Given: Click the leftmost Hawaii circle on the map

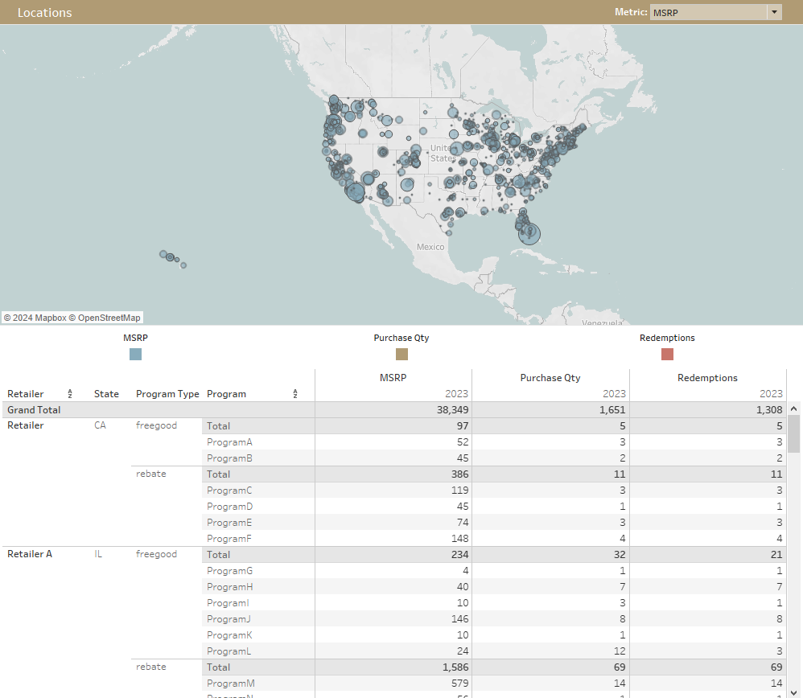Looking at the screenshot, I should click(163, 254).
